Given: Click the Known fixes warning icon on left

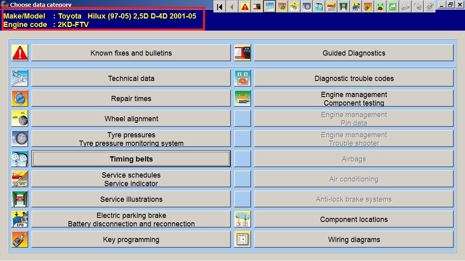Looking at the screenshot, I should (x=20, y=53).
